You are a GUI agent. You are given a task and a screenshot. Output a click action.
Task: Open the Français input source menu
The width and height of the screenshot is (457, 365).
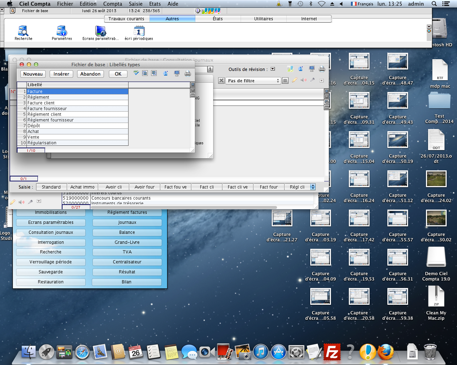(x=362, y=4)
